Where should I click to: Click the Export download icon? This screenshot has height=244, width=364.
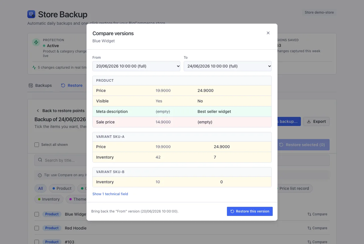point(309,121)
